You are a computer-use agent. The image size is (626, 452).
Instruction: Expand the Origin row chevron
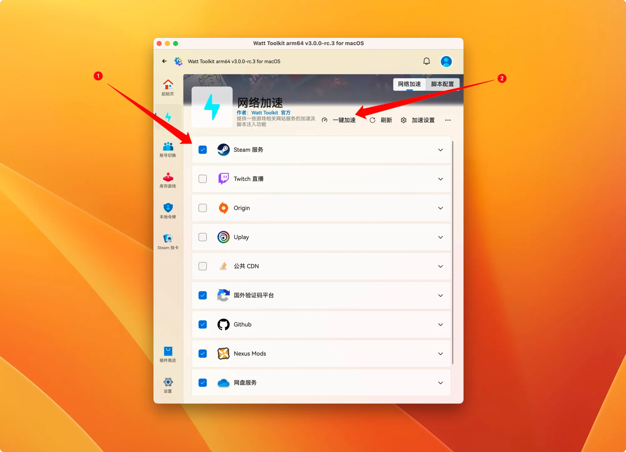click(440, 208)
